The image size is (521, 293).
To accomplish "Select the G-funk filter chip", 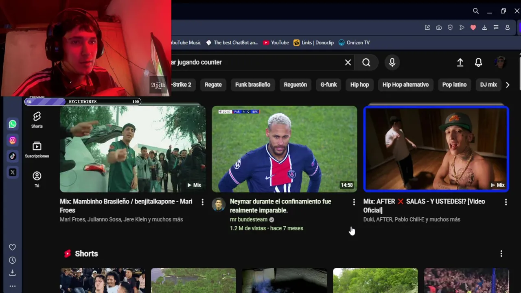I will tap(328, 85).
